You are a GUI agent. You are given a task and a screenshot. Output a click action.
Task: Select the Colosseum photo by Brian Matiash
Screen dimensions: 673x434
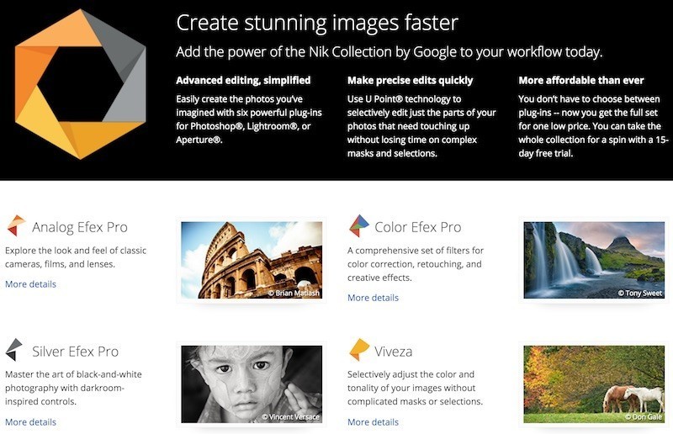(252, 260)
